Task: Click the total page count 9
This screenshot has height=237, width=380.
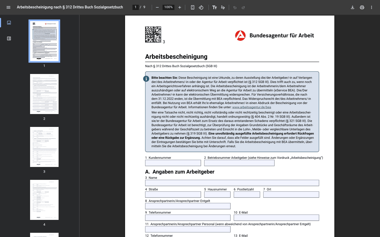Action: click(144, 7)
